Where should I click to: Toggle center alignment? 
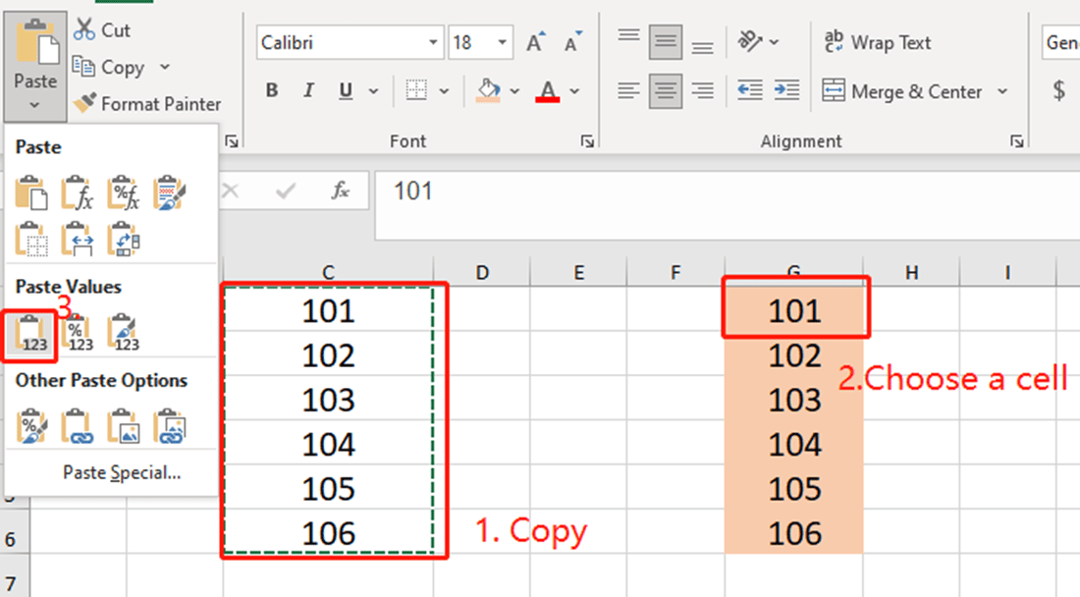(x=665, y=90)
